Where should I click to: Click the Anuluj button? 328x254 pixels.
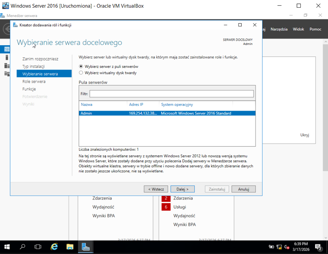point(243,189)
